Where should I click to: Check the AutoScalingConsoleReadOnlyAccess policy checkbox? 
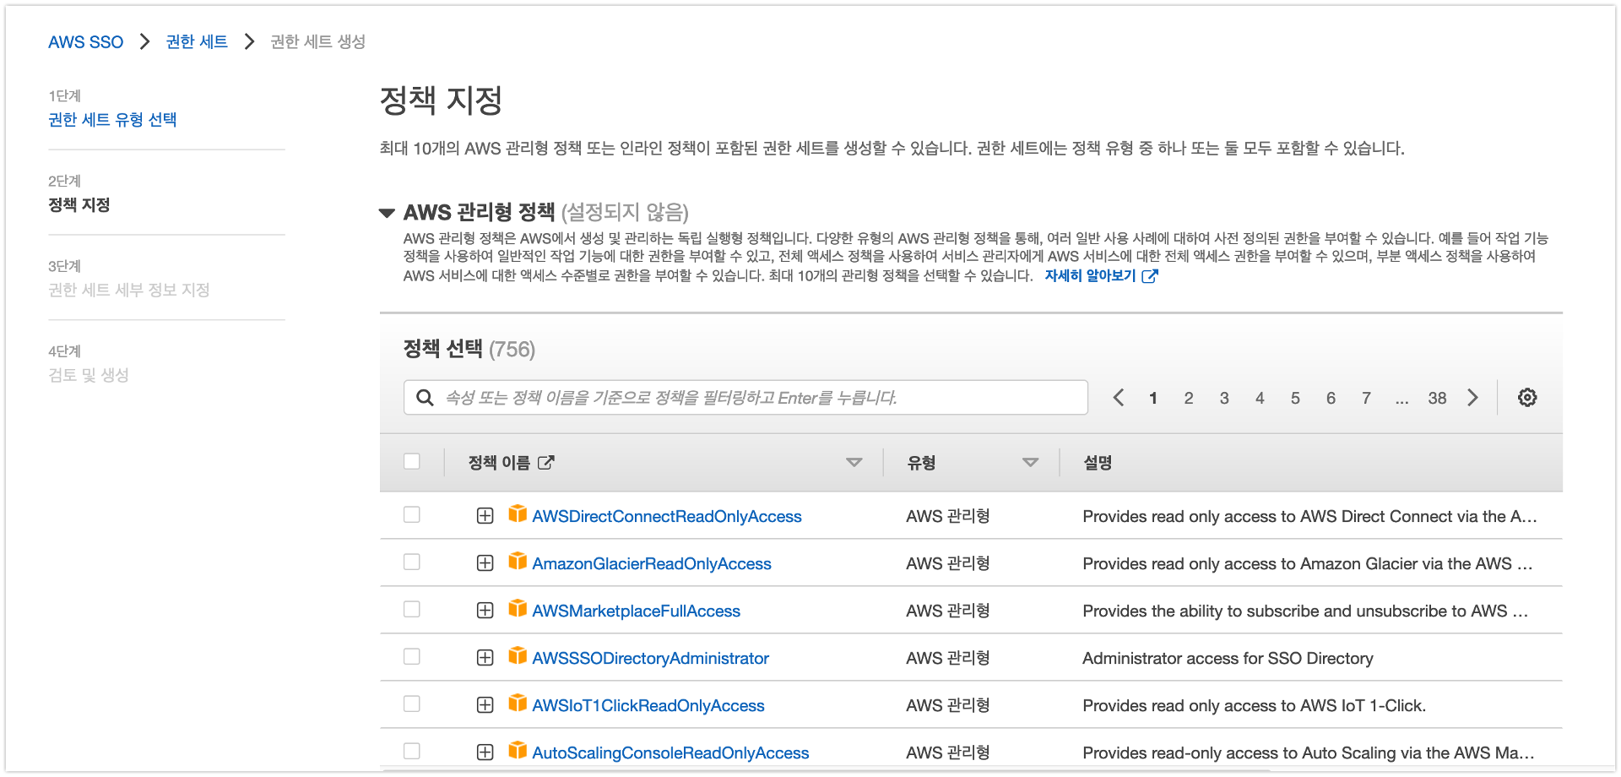pyautogui.click(x=412, y=751)
